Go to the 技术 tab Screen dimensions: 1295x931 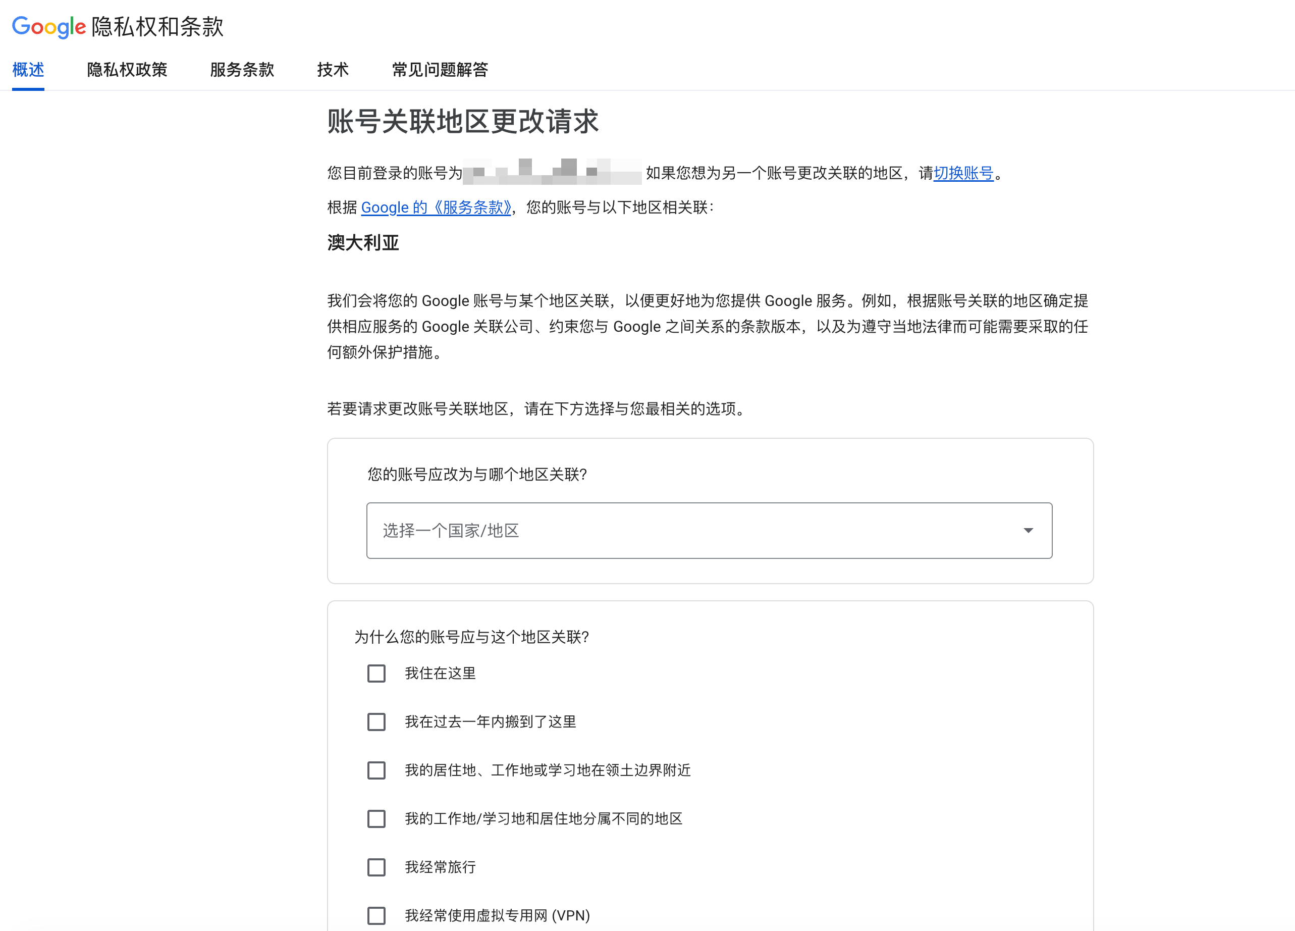pos(333,70)
